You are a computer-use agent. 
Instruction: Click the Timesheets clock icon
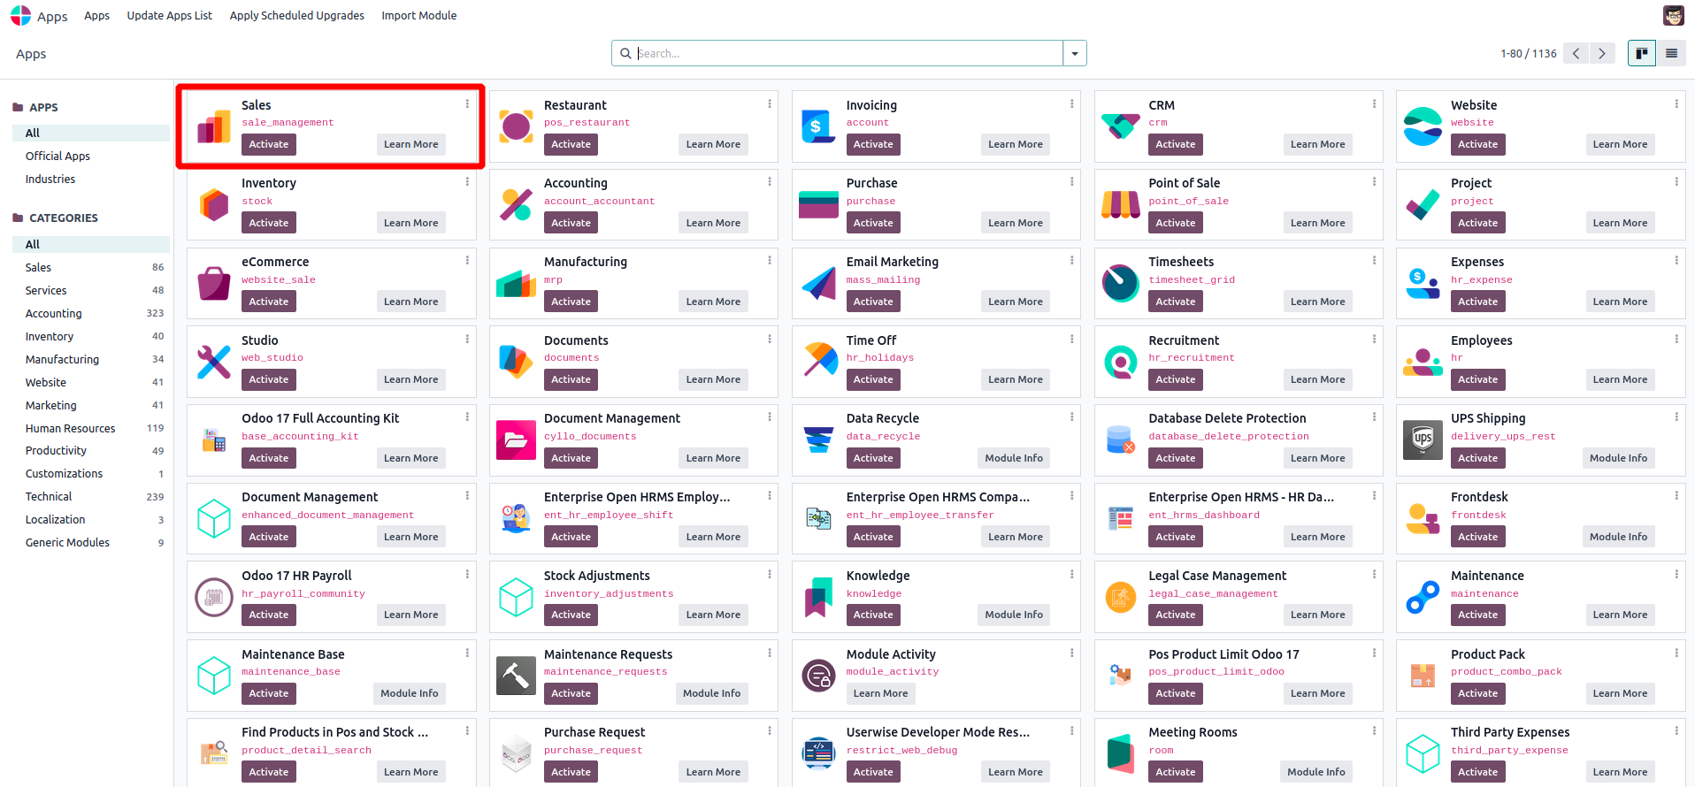click(x=1120, y=284)
